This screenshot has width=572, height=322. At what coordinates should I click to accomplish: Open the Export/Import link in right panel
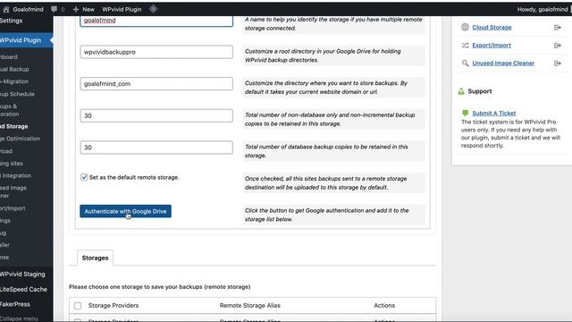(x=492, y=46)
